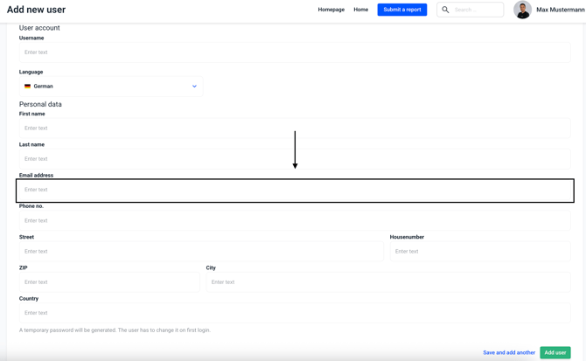The height and width of the screenshot is (361, 586).
Task: Open the German language selector
Action: point(110,87)
